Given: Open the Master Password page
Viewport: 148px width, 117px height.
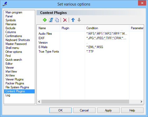Looking at the screenshot, I should point(16,44).
